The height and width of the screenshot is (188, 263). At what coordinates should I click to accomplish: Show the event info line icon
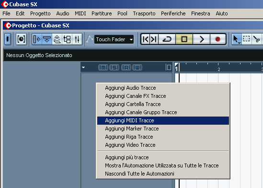47,39
